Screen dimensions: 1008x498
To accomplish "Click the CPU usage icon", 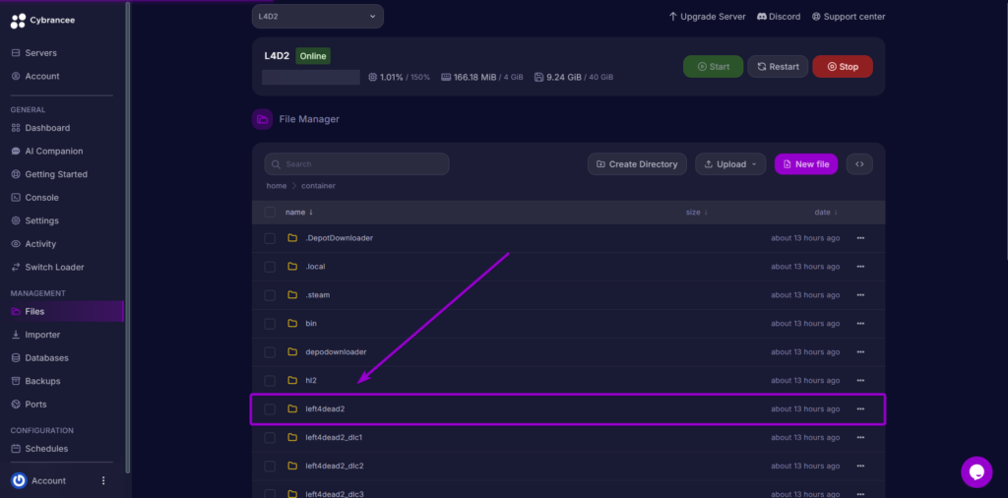I will [373, 77].
